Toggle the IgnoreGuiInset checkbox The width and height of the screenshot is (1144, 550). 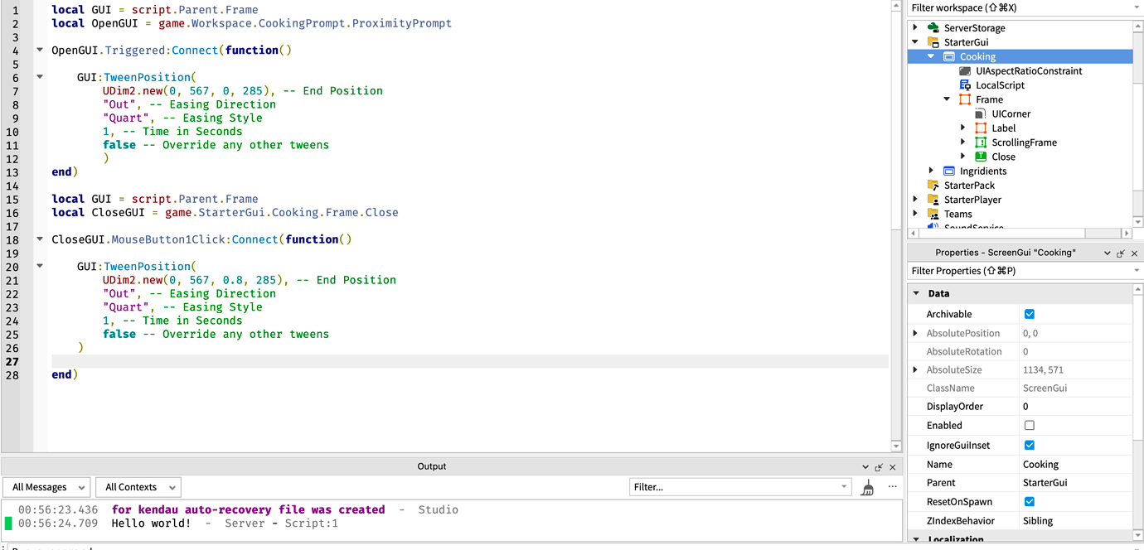(x=1030, y=445)
